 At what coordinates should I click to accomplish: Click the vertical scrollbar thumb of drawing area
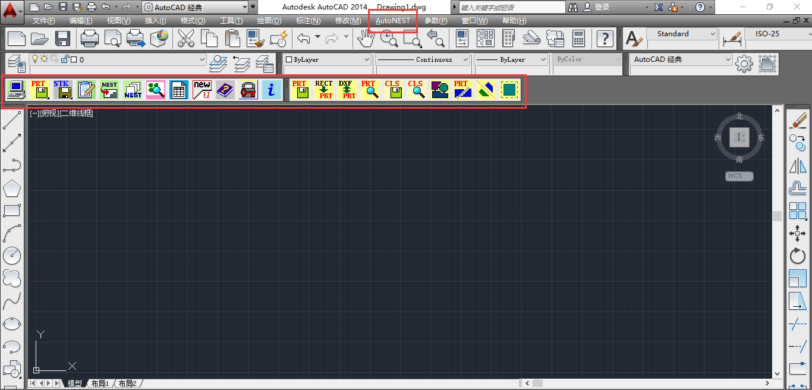(777, 216)
